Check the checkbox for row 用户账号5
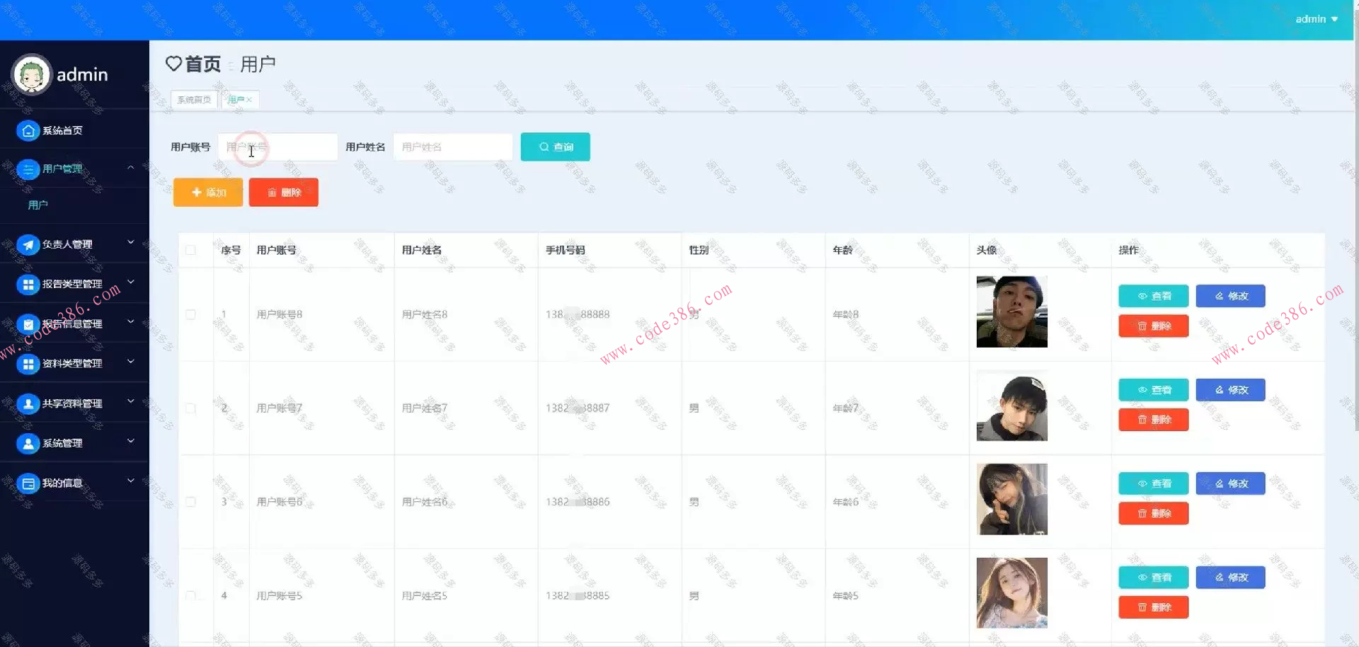The height and width of the screenshot is (647, 1359). [x=190, y=596]
